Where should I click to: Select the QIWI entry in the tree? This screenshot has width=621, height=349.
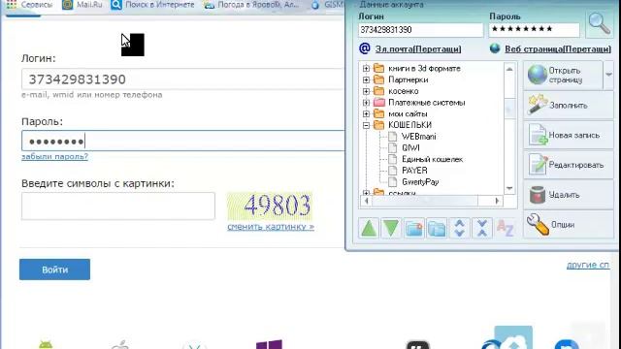(x=410, y=148)
